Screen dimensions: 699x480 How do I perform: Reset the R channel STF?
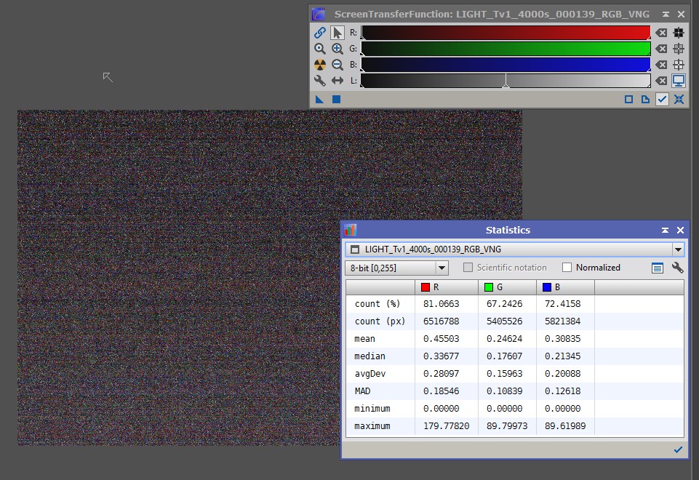[x=662, y=33]
